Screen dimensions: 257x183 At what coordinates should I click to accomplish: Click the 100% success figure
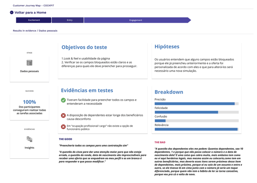29,102
